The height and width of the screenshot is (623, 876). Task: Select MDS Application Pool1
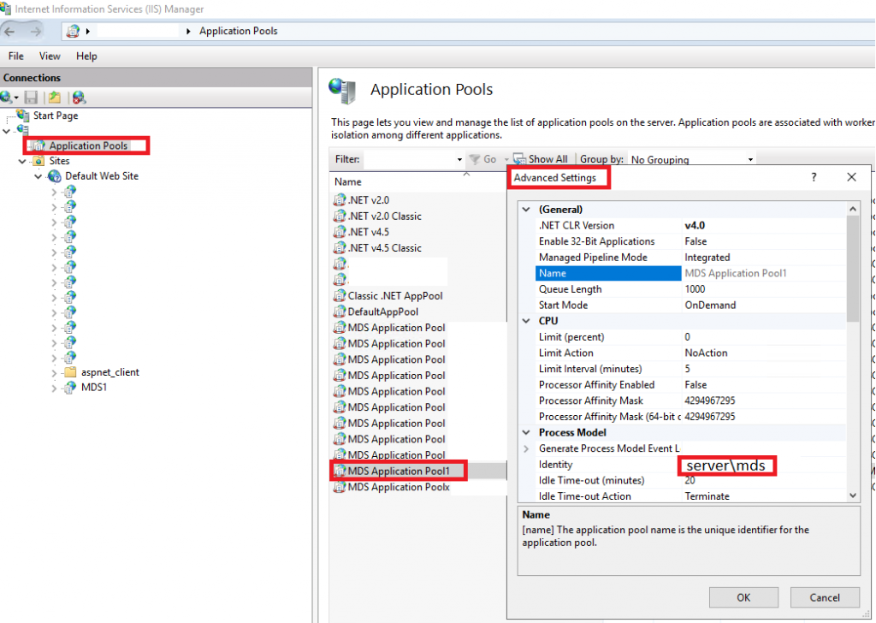tap(399, 471)
